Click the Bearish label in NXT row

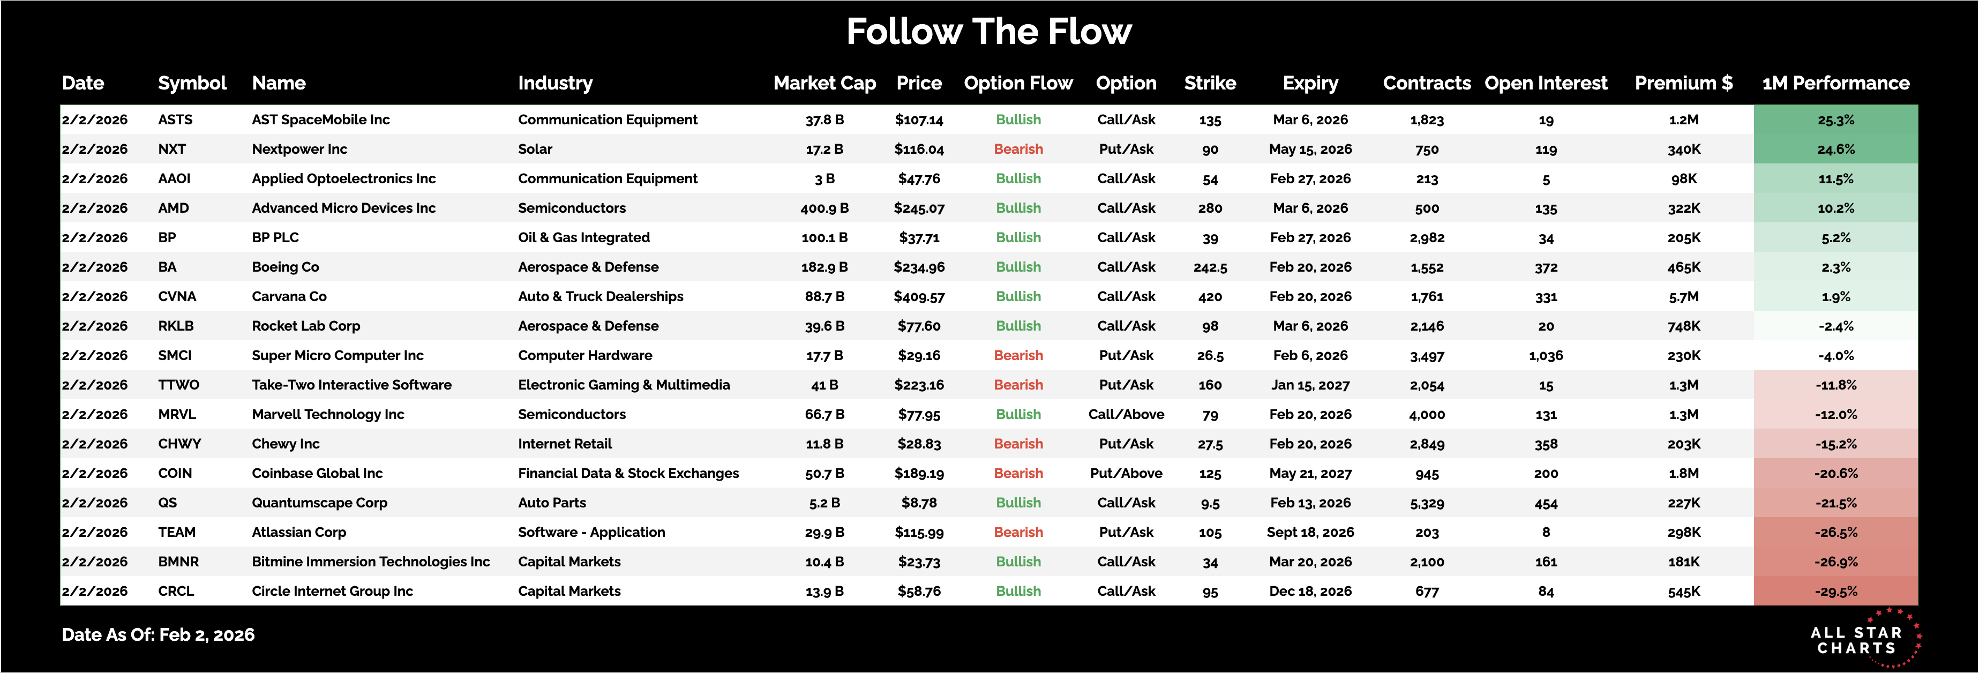click(1018, 149)
